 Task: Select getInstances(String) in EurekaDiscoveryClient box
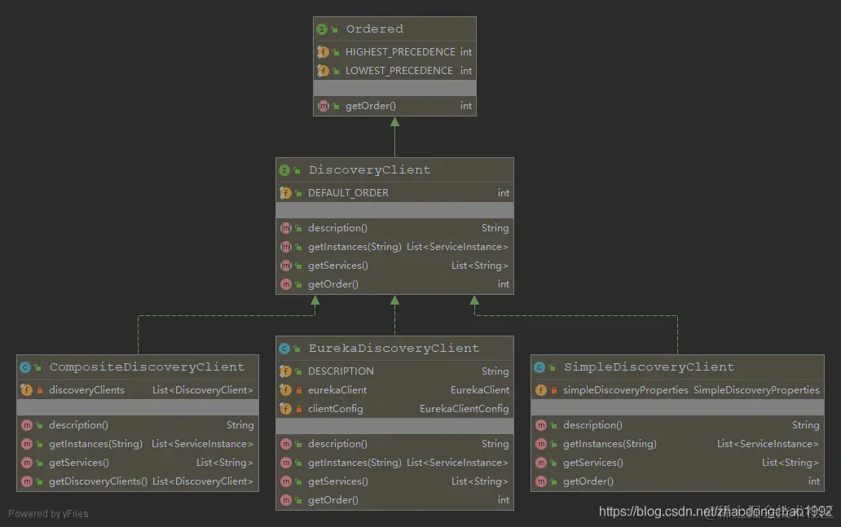pyautogui.click(x=354, y=463)
